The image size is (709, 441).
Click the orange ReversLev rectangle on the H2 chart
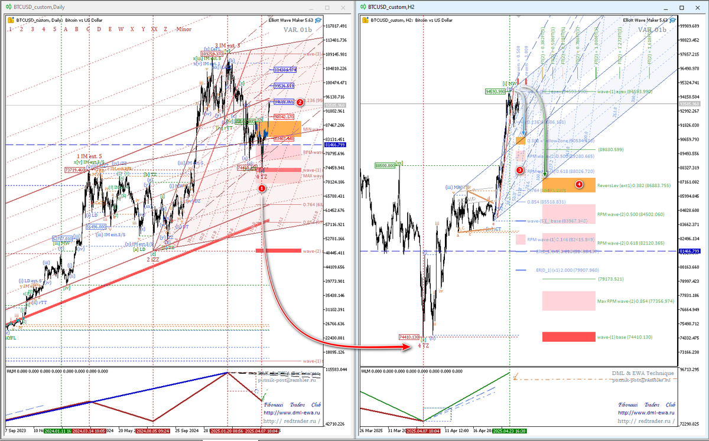click(568, 184)
